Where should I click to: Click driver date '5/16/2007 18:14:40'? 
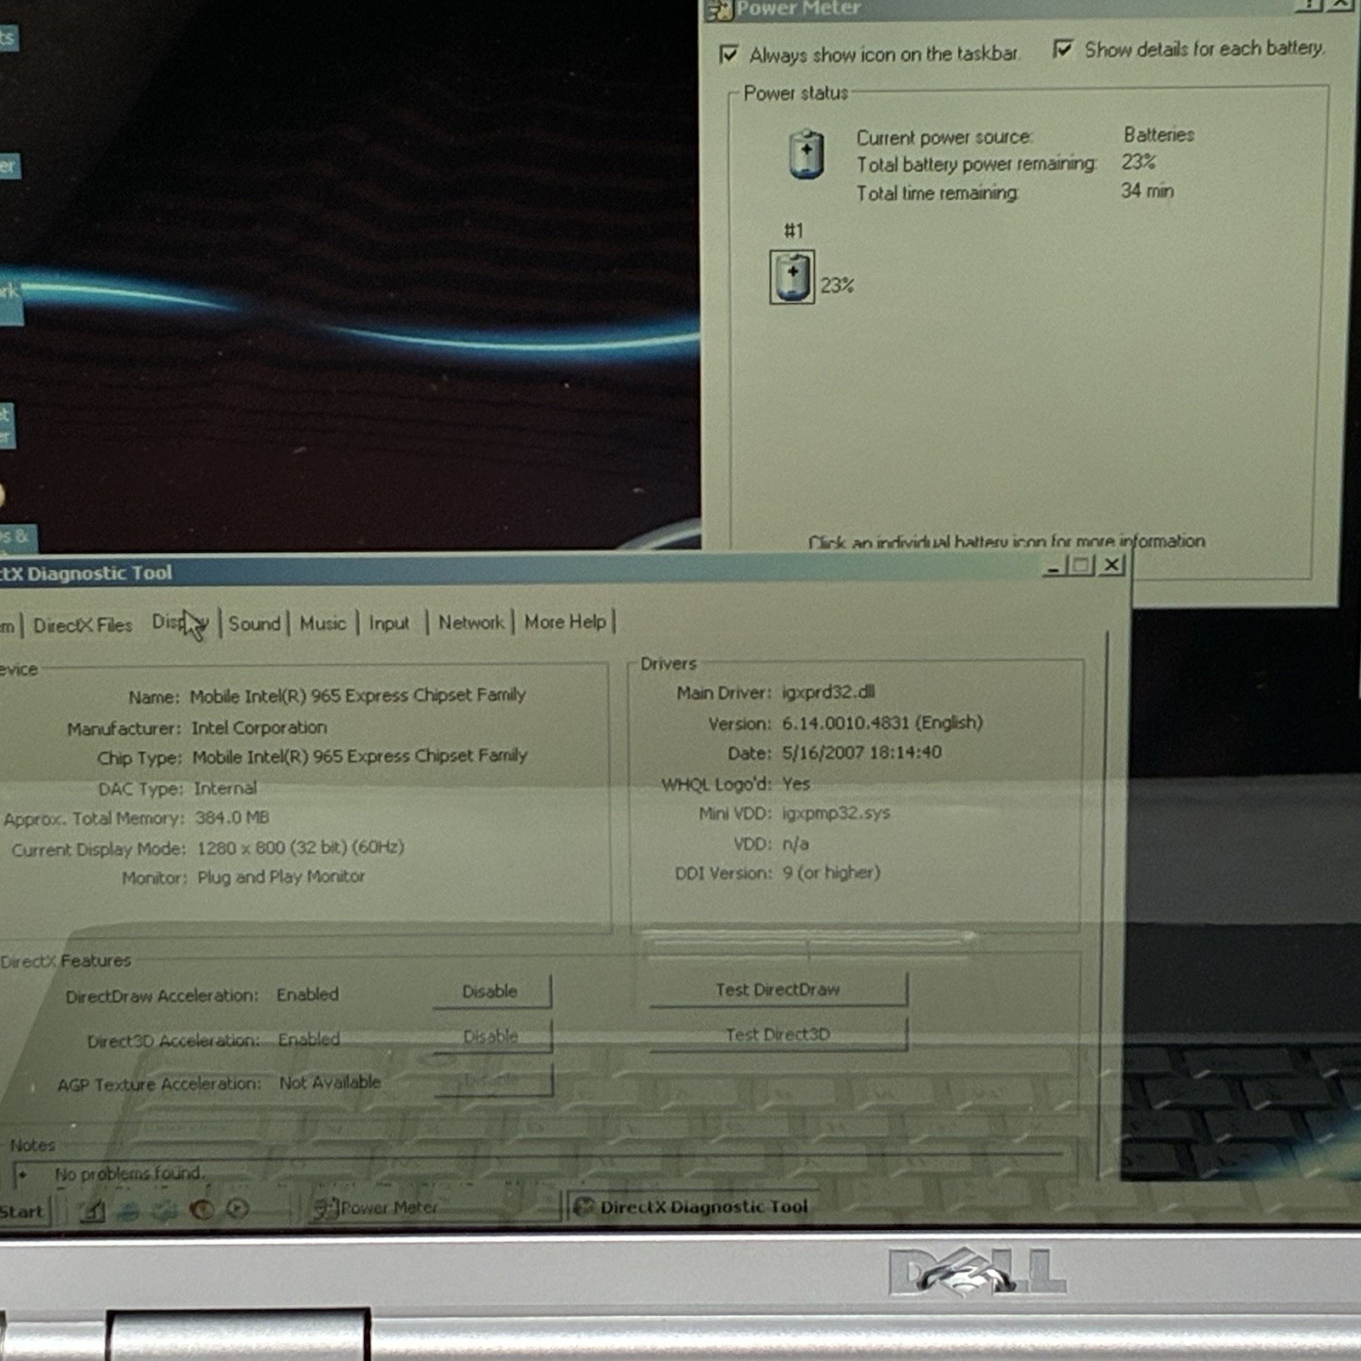[862, 753]
